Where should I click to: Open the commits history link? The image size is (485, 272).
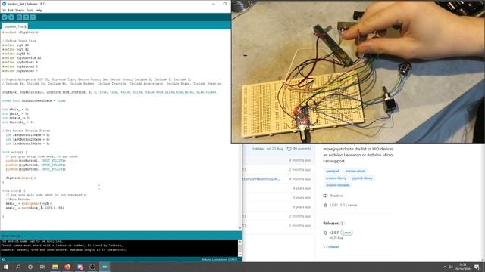(x=299, y=149)
